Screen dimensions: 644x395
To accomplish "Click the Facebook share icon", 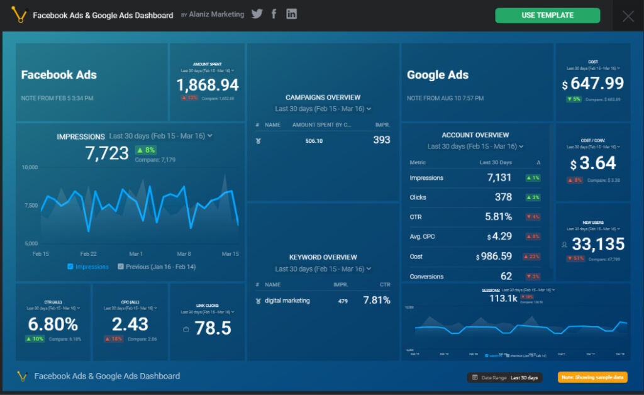I will click(x=274, y=14).
